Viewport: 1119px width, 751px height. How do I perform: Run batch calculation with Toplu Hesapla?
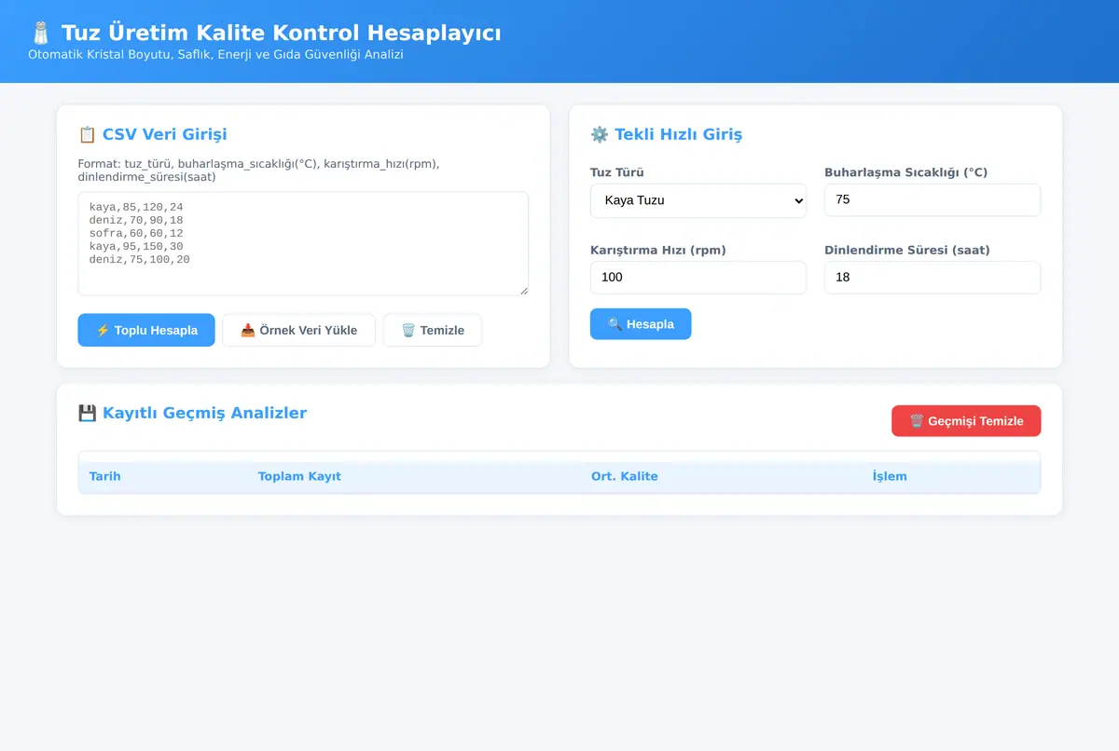(x=146, y=330)
